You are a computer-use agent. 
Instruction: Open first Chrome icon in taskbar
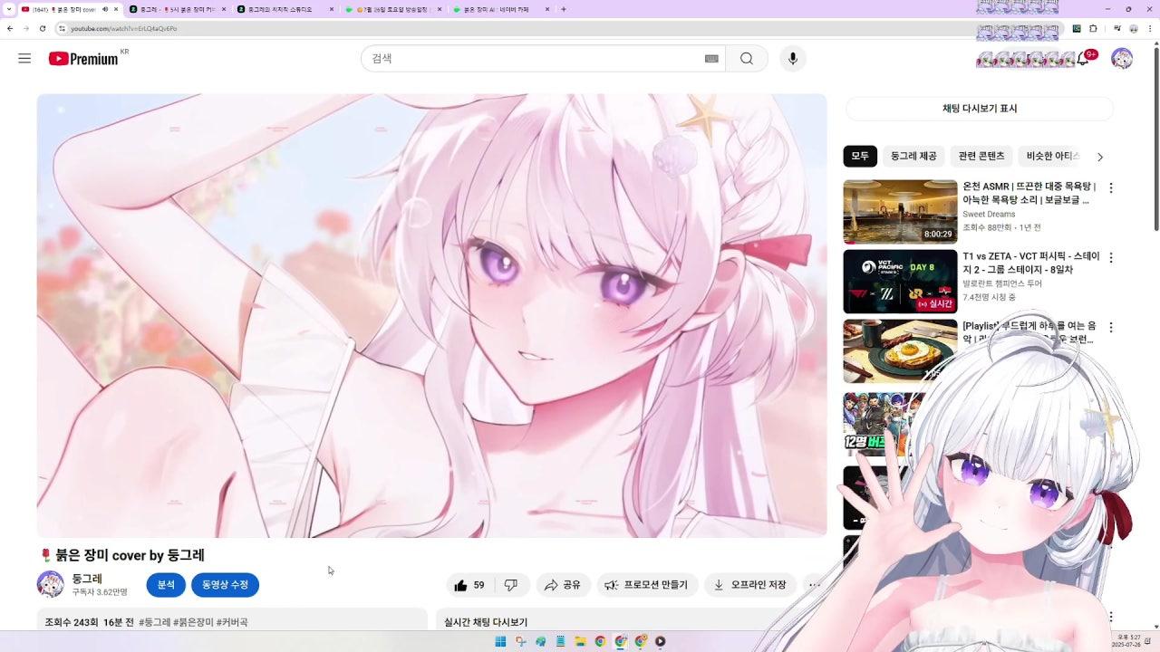pos(600,641)
